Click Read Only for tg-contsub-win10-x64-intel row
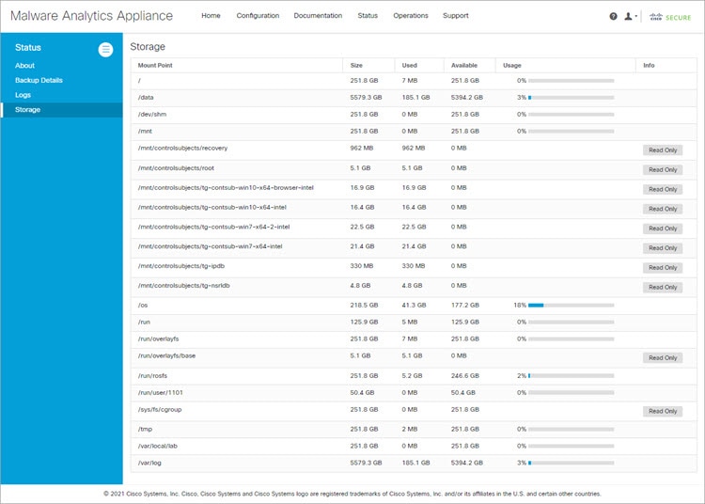Viewport: 705px width, 504px height. click(x=663, y=209)
